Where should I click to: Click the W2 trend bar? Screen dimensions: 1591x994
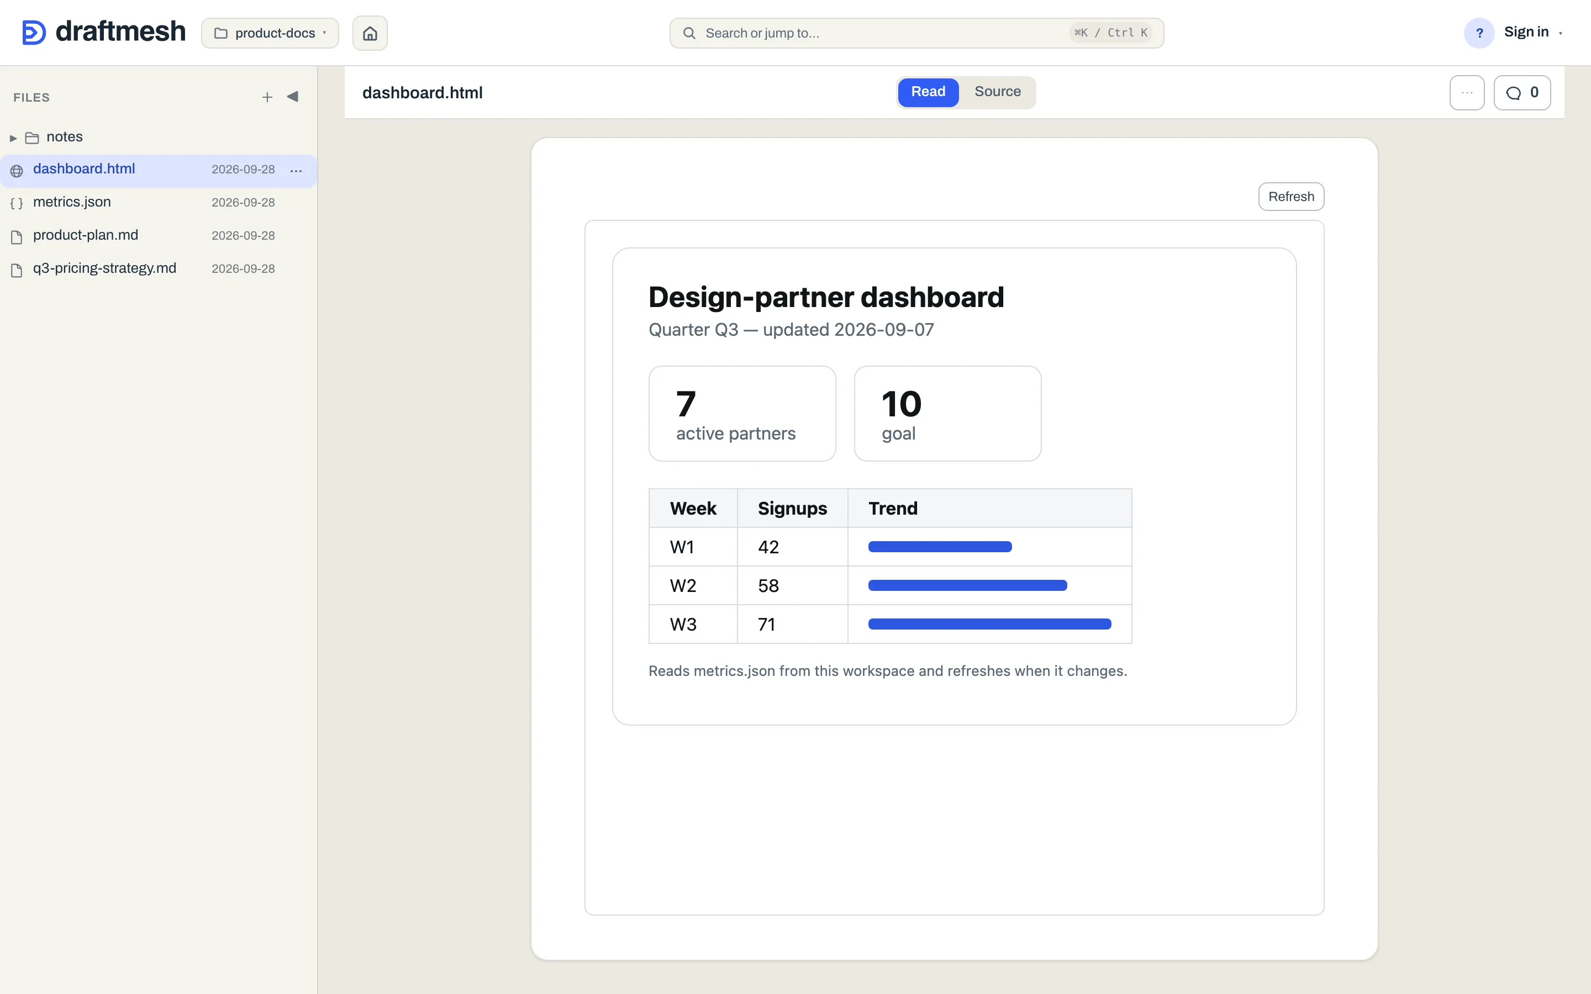pos(967,586)
